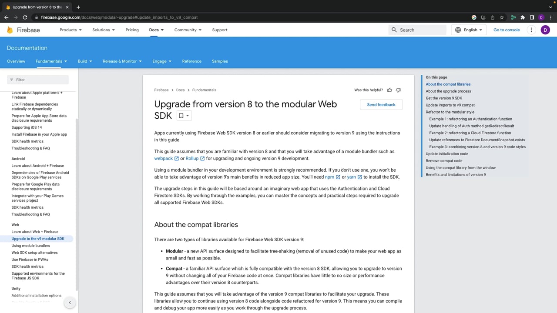Click the browser address bar URL
The height and width of the screenshot is (313, 557).
[x=119, y=17]
